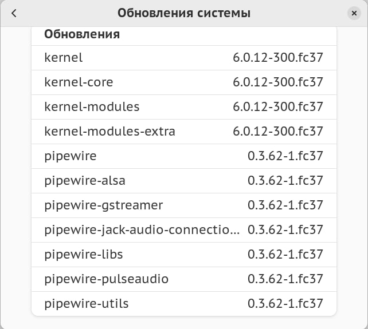Select the pipewire package name
The image size is (368, 329).
pyautogui.click(x=71, y=156)
